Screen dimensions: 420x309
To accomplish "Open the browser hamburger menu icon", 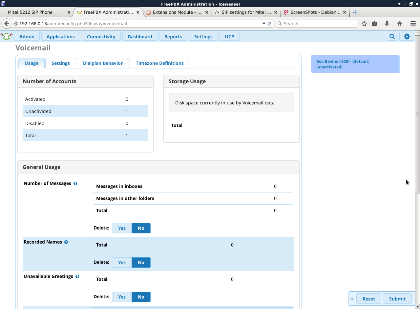I will pyautogui.click(x=413, y=24).
